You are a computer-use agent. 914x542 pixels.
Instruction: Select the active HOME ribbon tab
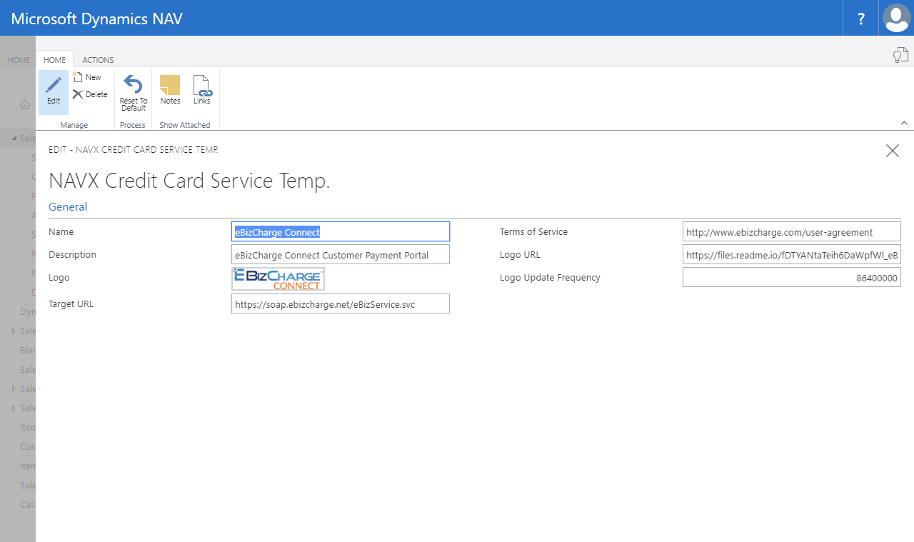(55, 60)
